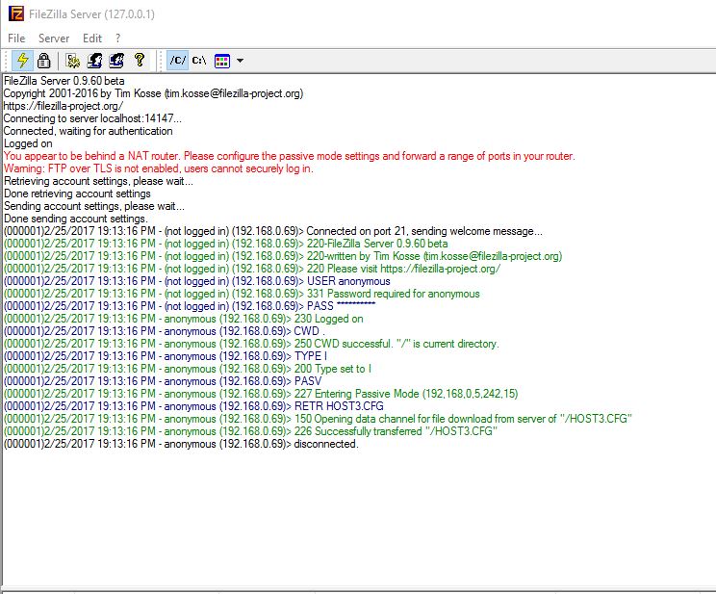Viewport: 716px width, 594px height.
Task: Select the final 'disconnected.' log line
Action: (181, 444)
